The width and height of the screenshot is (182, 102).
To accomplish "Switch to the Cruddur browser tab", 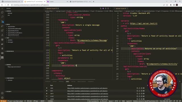I will coord(57,2).
